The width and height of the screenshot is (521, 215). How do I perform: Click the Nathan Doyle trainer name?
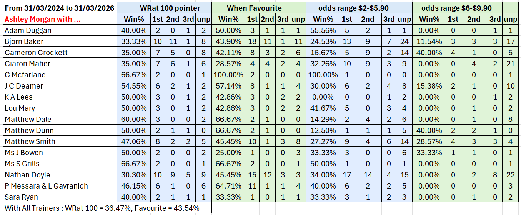pyautogui.click(x=28, y=175)
